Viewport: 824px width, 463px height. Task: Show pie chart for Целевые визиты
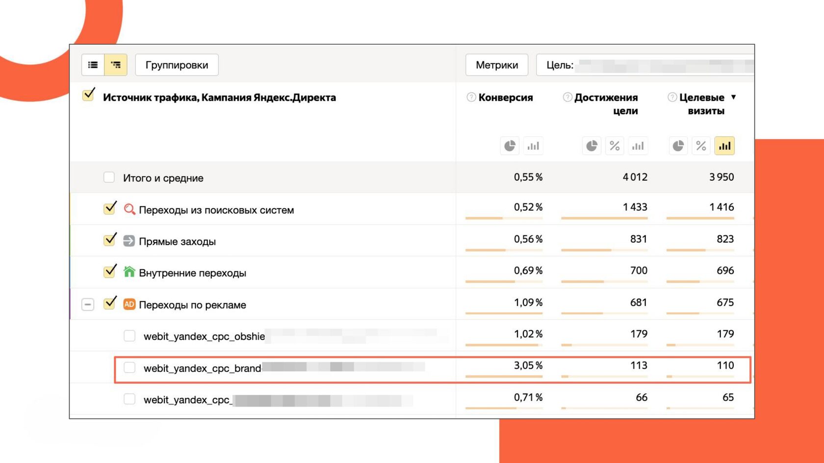click(678, 146)
